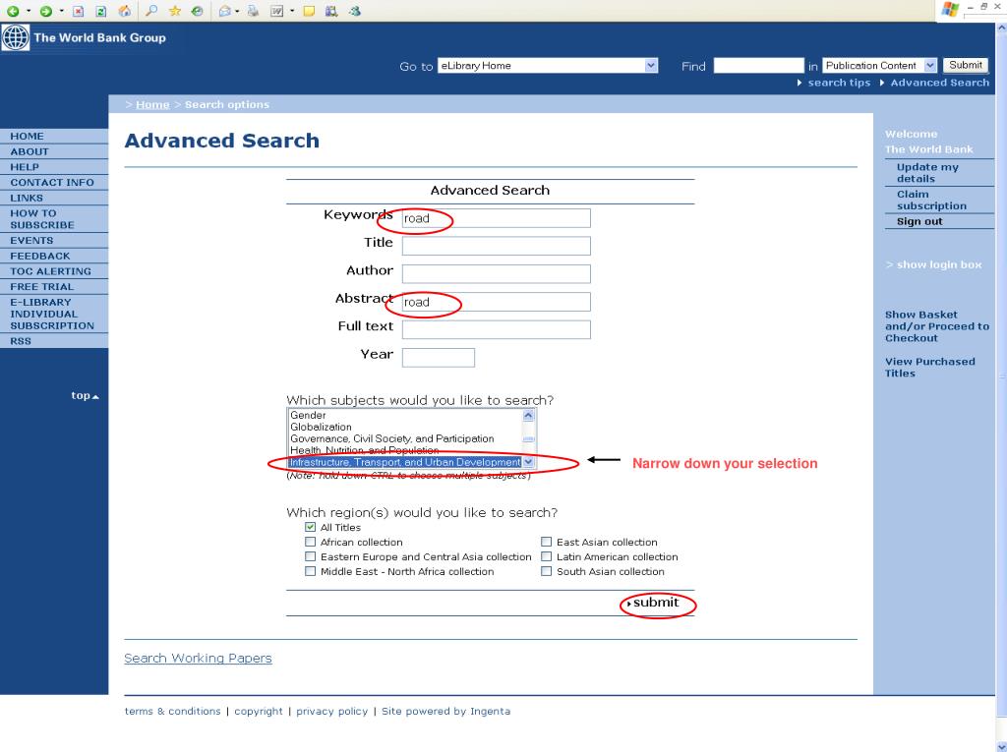Open the Edit with Word dropdown arrow
Viewport: 1007px width, 752px height.
[x=292, y=12]
